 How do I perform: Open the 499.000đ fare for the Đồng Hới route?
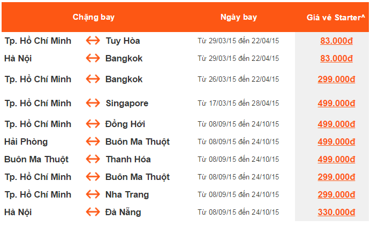(336, 124)
